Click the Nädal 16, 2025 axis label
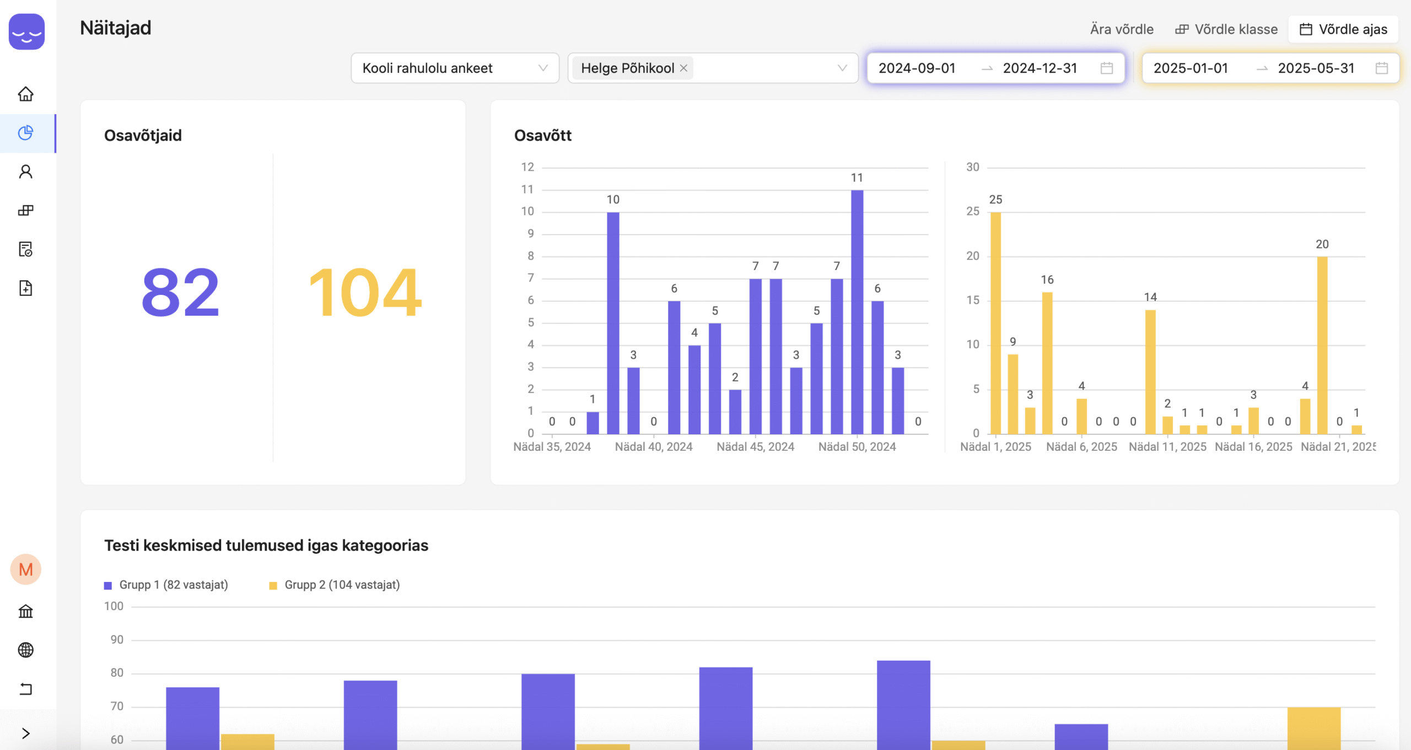The image size is (1411, 750). pyautogui.click(x=1253, y=447)
